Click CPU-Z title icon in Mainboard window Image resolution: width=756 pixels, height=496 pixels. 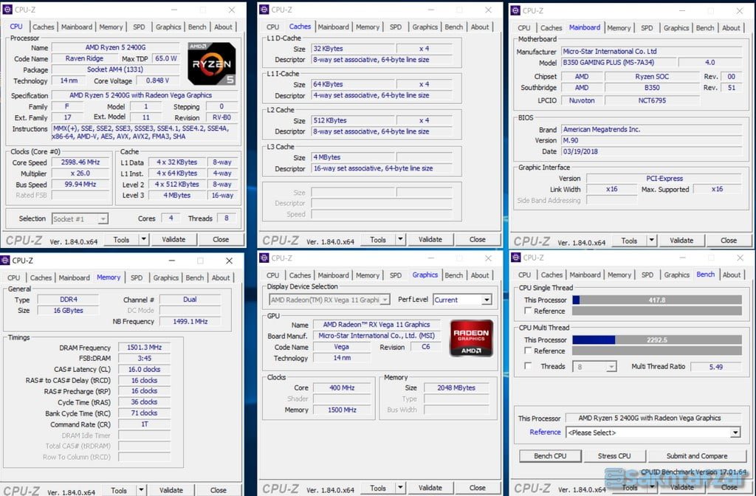(515, 10)
